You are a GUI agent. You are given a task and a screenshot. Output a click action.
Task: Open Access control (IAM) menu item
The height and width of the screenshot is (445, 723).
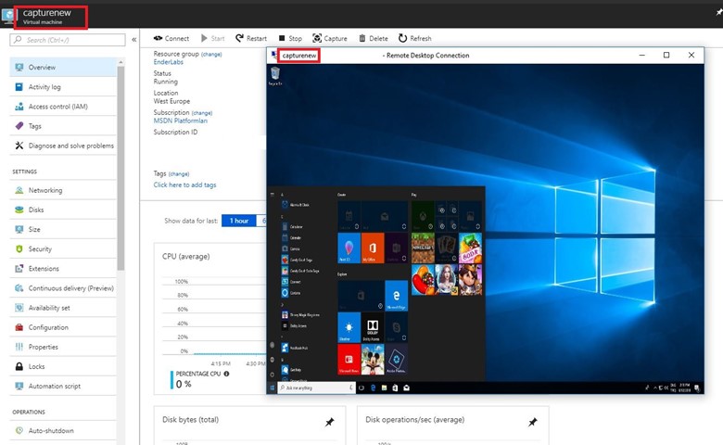(57, 107)
